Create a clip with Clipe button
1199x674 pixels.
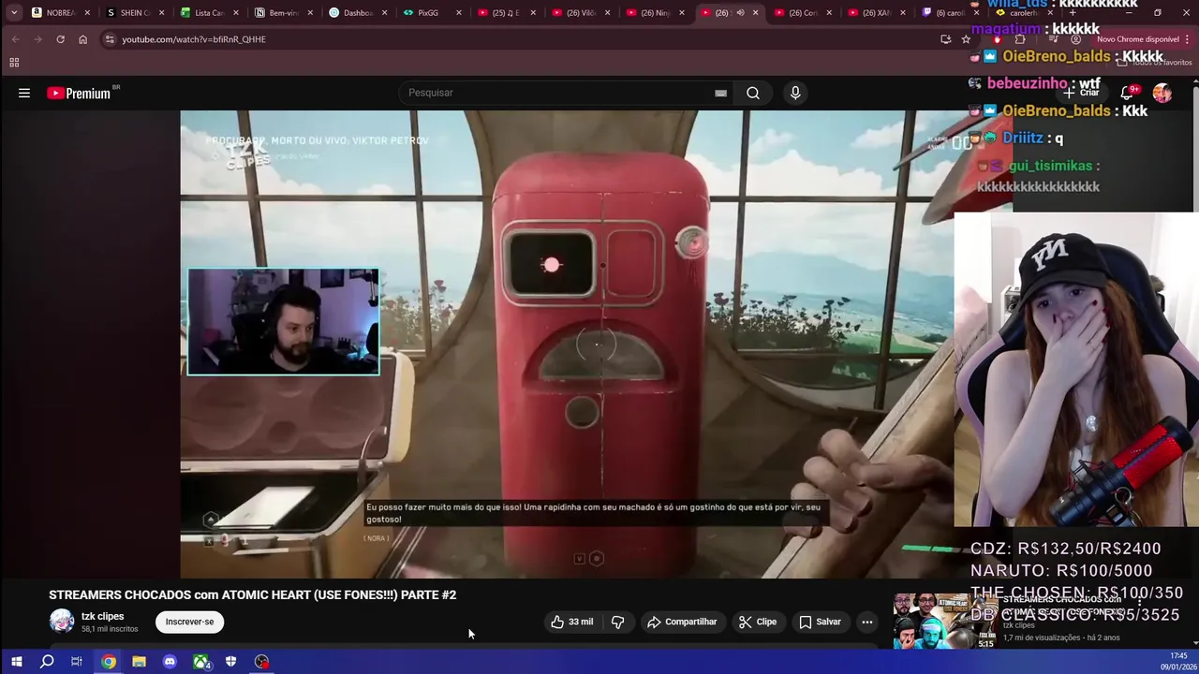[758, 622]
